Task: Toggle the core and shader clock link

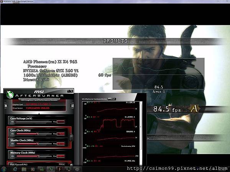Action: click(71, 138)
